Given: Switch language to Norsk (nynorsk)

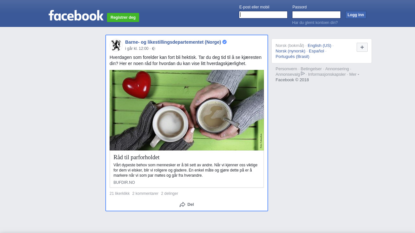Looking at the screenshot, I should click(290, 51).
